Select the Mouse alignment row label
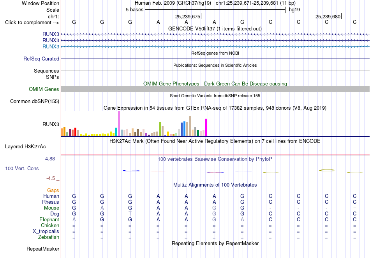 tap(51, 208)
